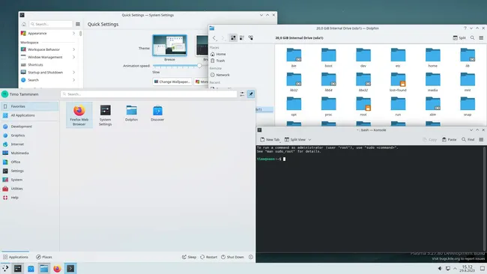Click the launcher configure sliders icon
Viewport: 487px width, 274px height.
[x=242, y=94]
